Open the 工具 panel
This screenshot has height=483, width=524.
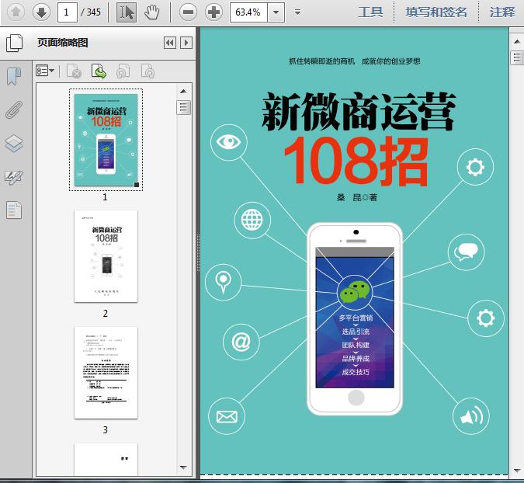370,12
